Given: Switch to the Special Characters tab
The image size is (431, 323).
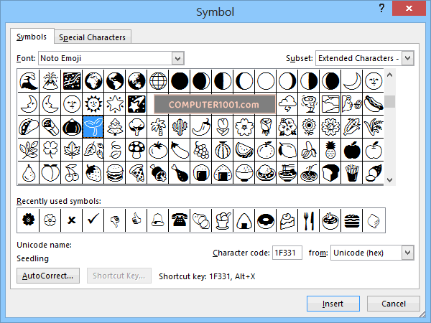Looking at the screenshot, I should click(x=93, y=37).
